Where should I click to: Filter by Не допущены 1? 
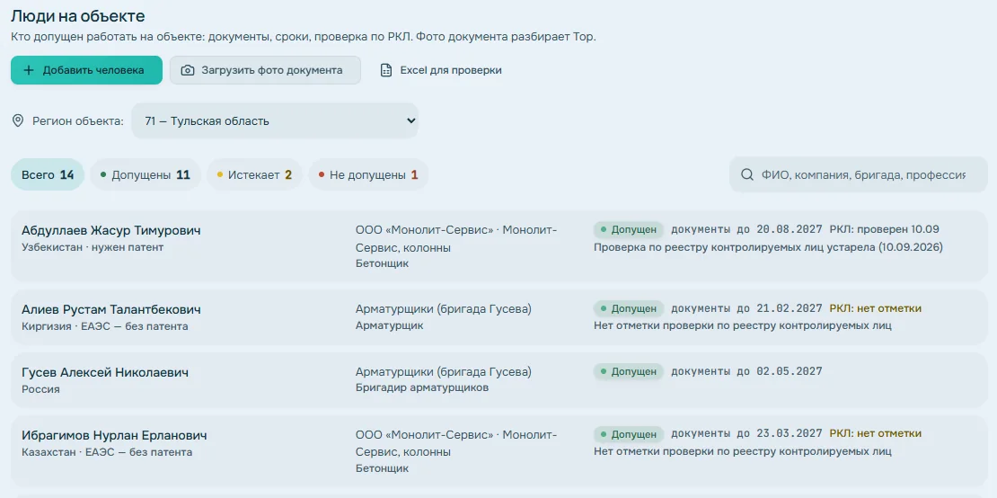[368, 175]
